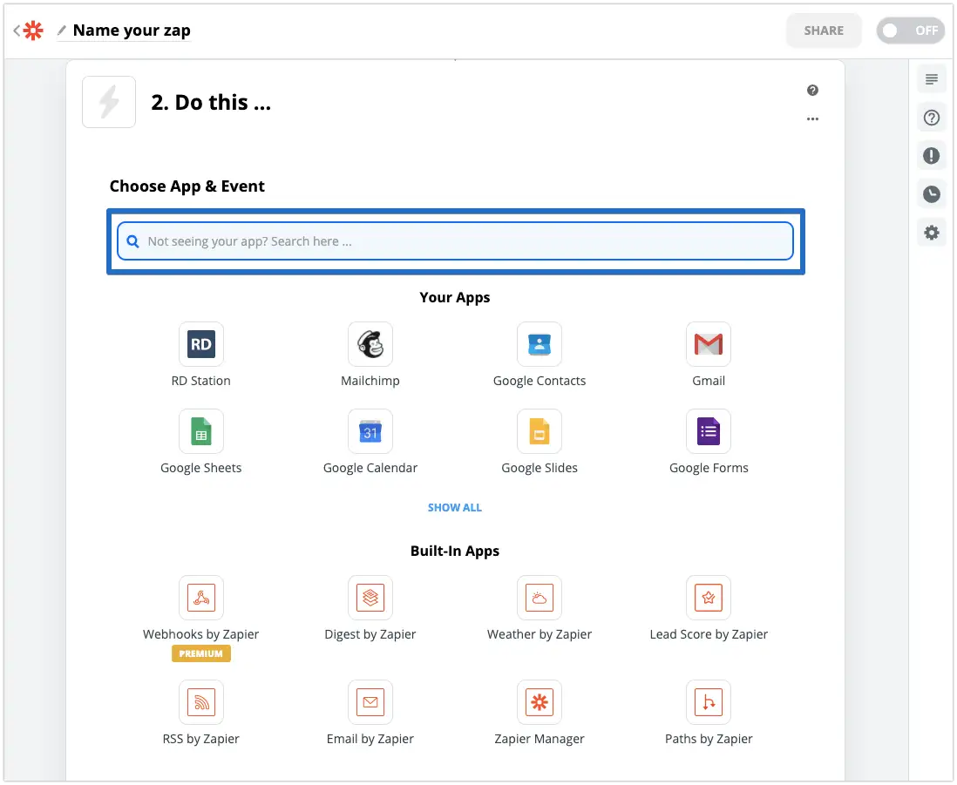
Task: Choose Webhooks by Zapier icon
Action: 201,598
